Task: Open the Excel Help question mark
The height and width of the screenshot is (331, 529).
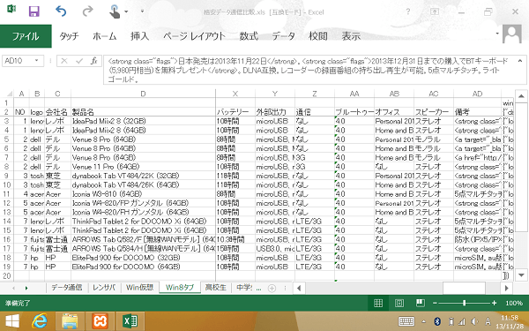Action: coord(408,11)
